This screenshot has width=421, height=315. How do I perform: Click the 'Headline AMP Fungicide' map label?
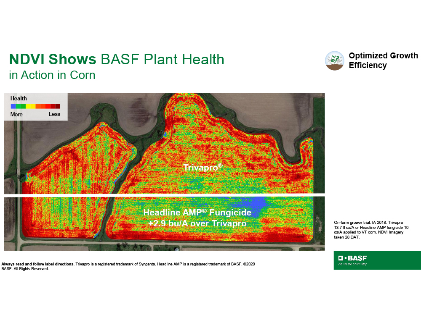197,213
